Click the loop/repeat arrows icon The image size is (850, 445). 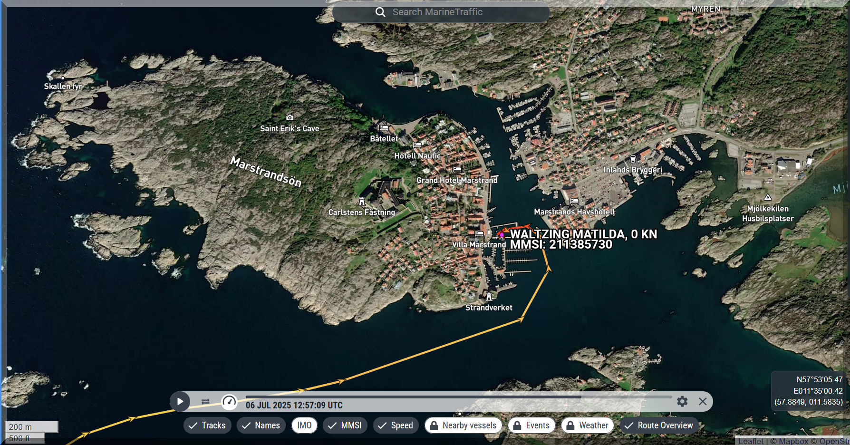[x=205, y=402]
